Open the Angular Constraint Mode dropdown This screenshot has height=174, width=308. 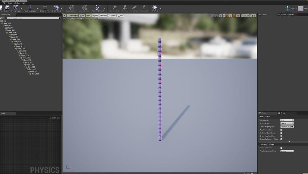point(287,151)
